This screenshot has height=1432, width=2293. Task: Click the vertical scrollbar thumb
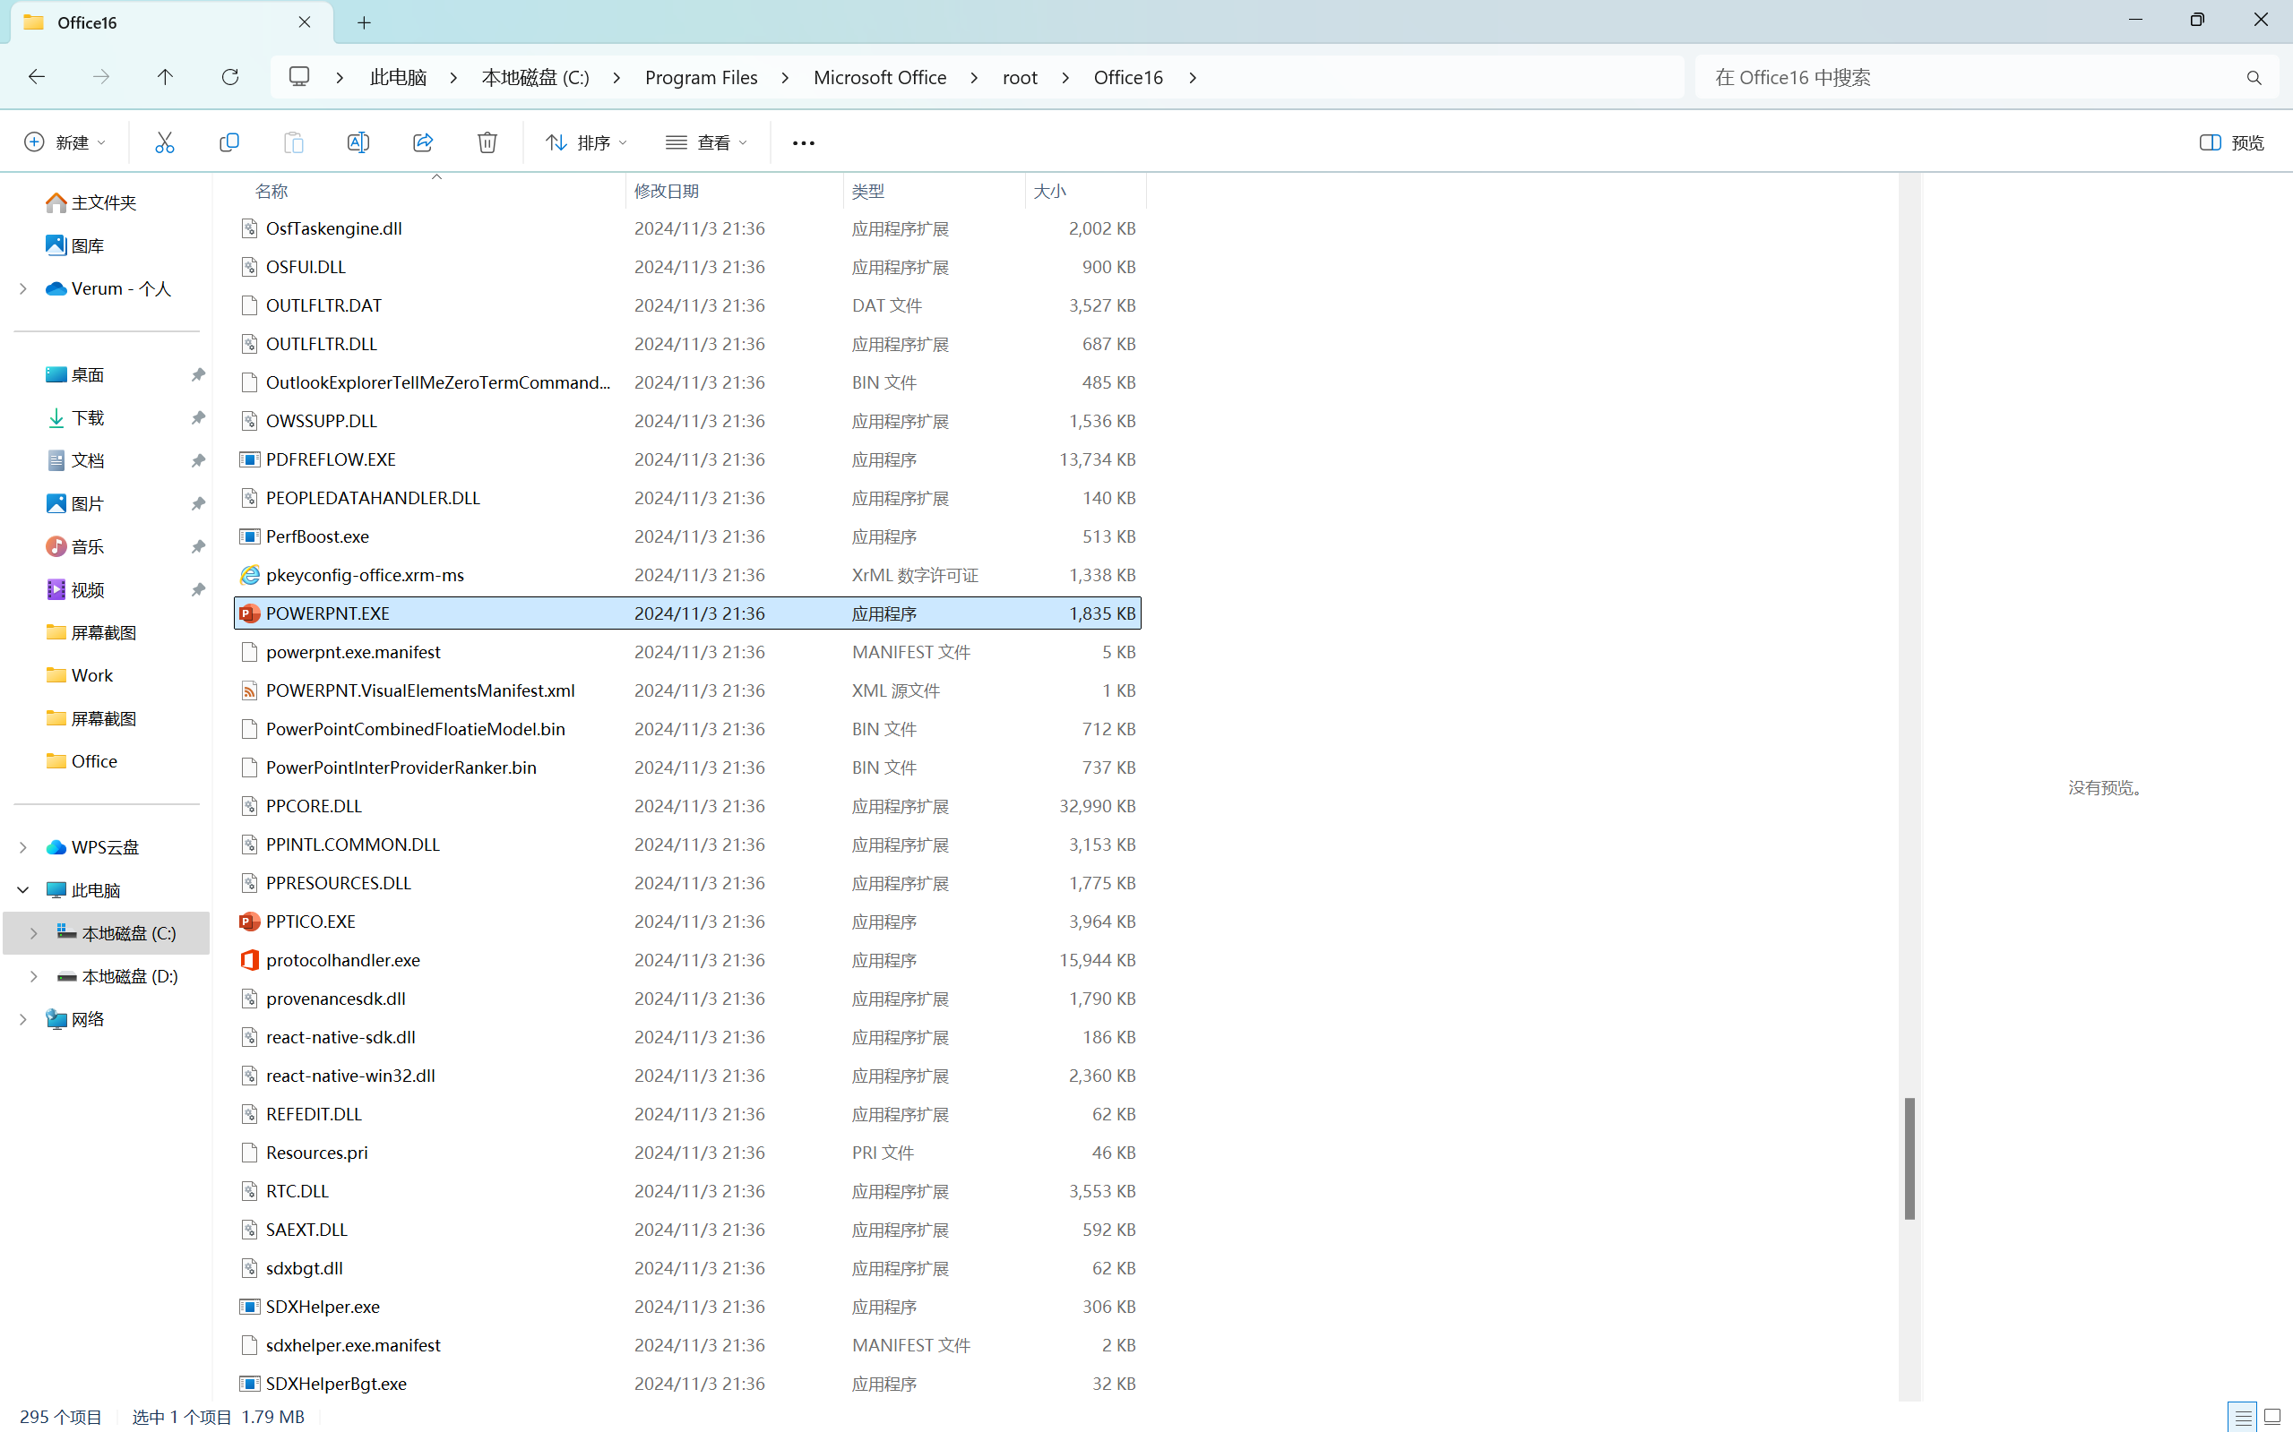pyautogui.click(x=1909, y=1158)
